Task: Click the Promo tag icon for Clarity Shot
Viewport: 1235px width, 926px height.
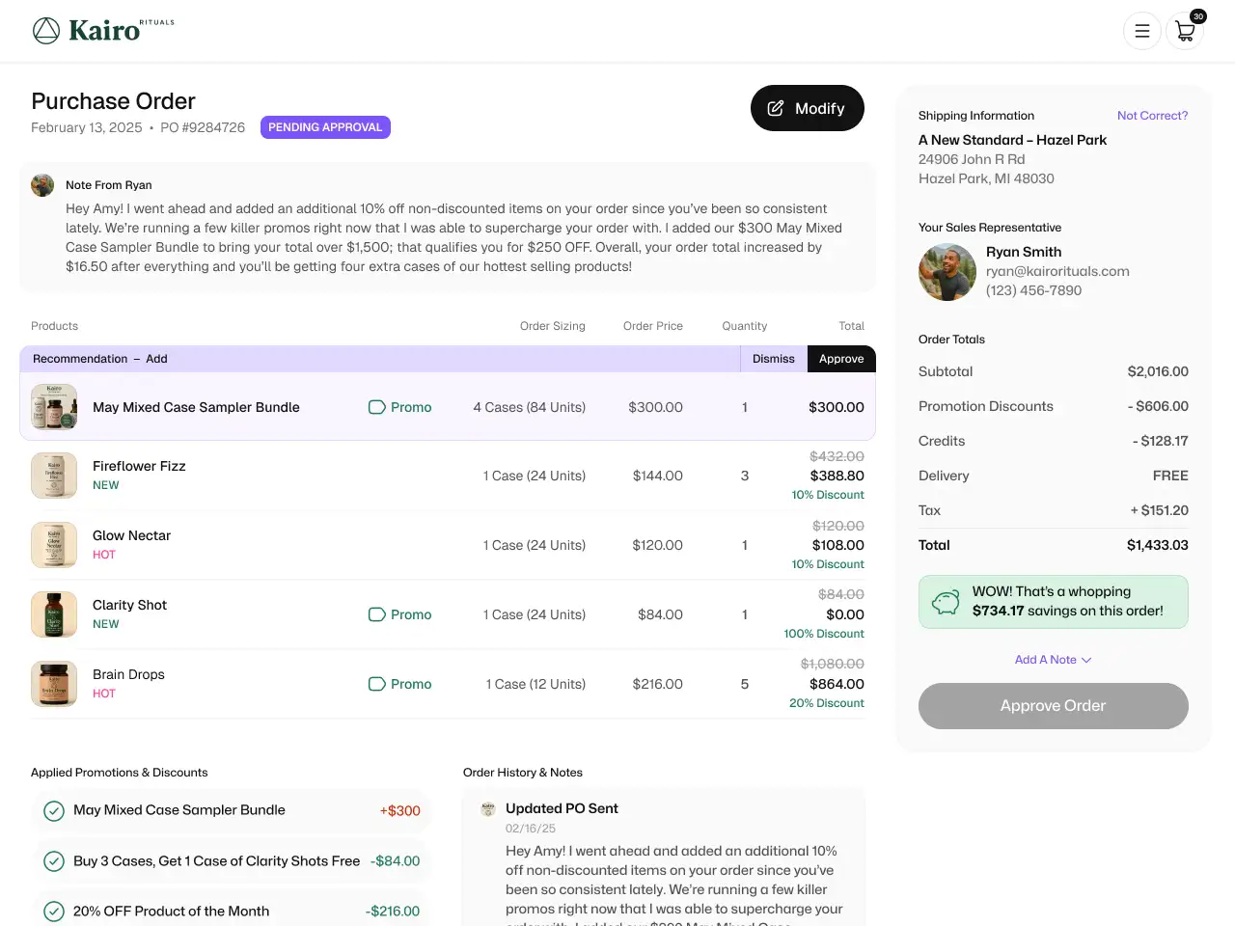Action: 377,614
